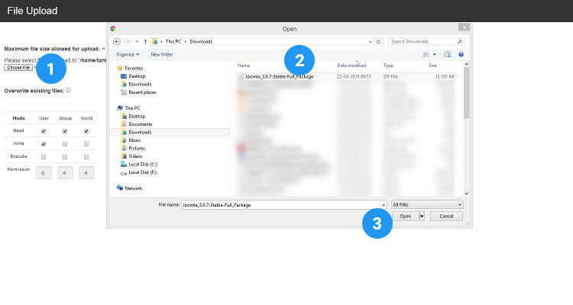The image size is (573, 305).
Task: Toggle Group Execute permission checkbox
Action: [x=65, y=157]
